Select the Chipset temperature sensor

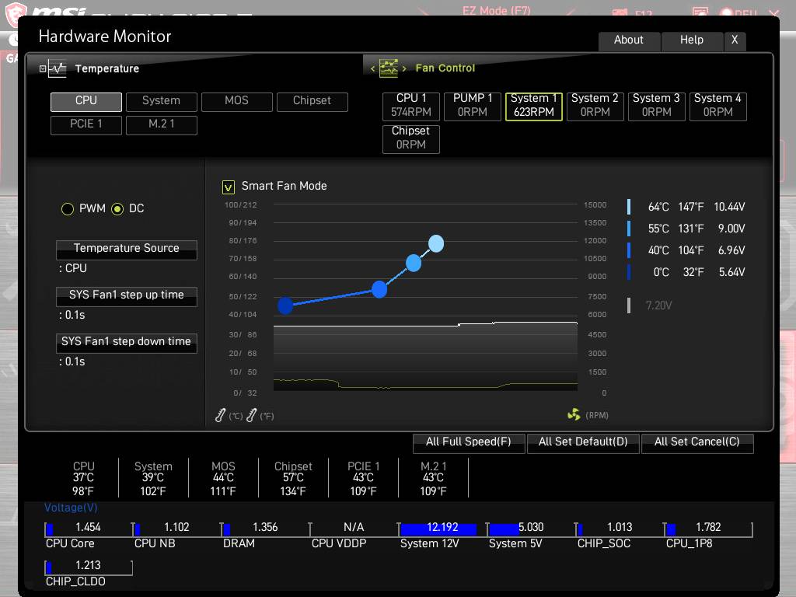click(312, 102)
